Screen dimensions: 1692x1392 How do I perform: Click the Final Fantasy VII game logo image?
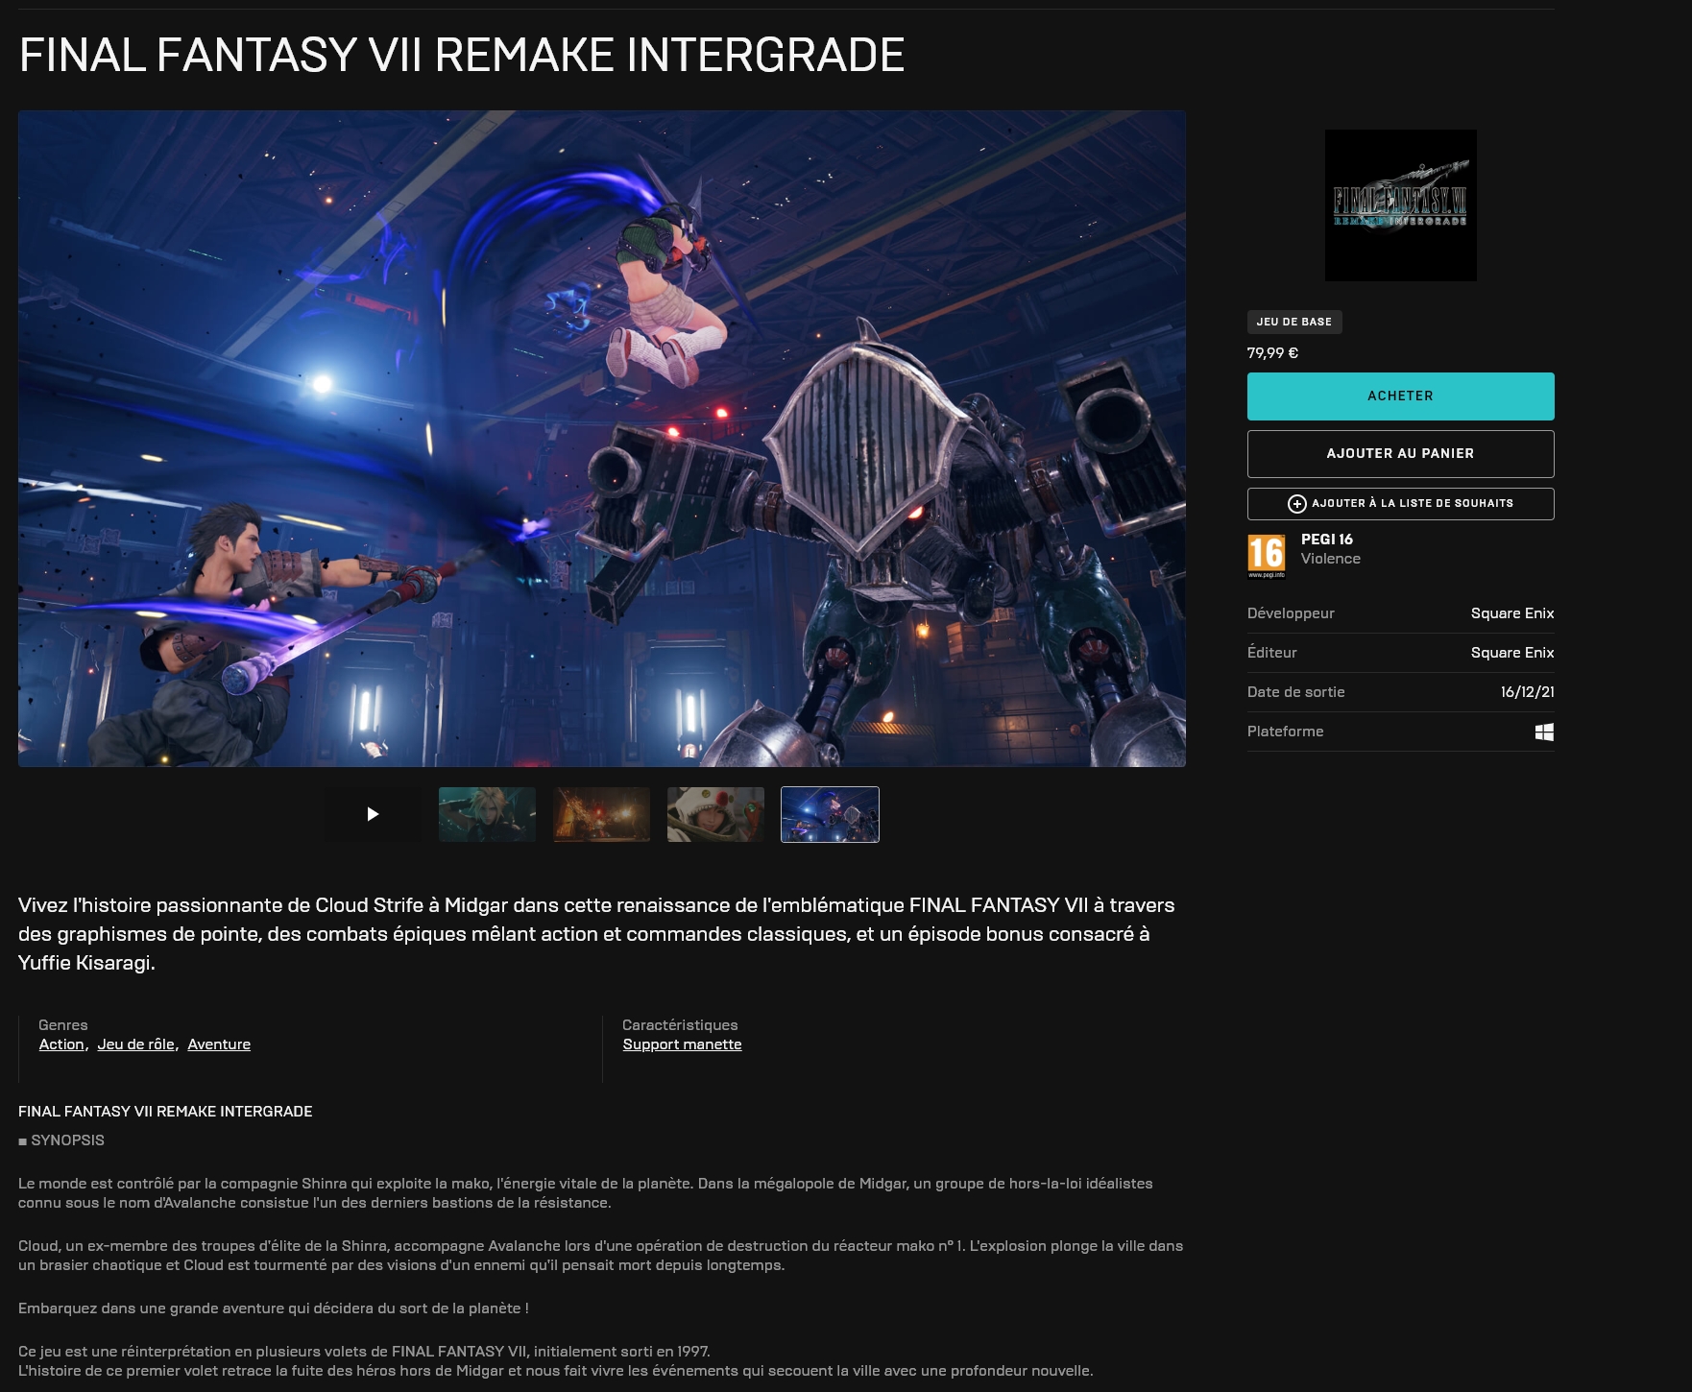(x=1400, y=205)
